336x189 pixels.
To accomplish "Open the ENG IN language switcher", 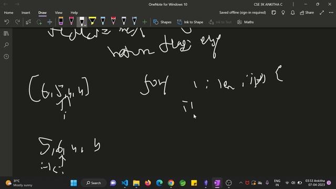I will point(277,183).
